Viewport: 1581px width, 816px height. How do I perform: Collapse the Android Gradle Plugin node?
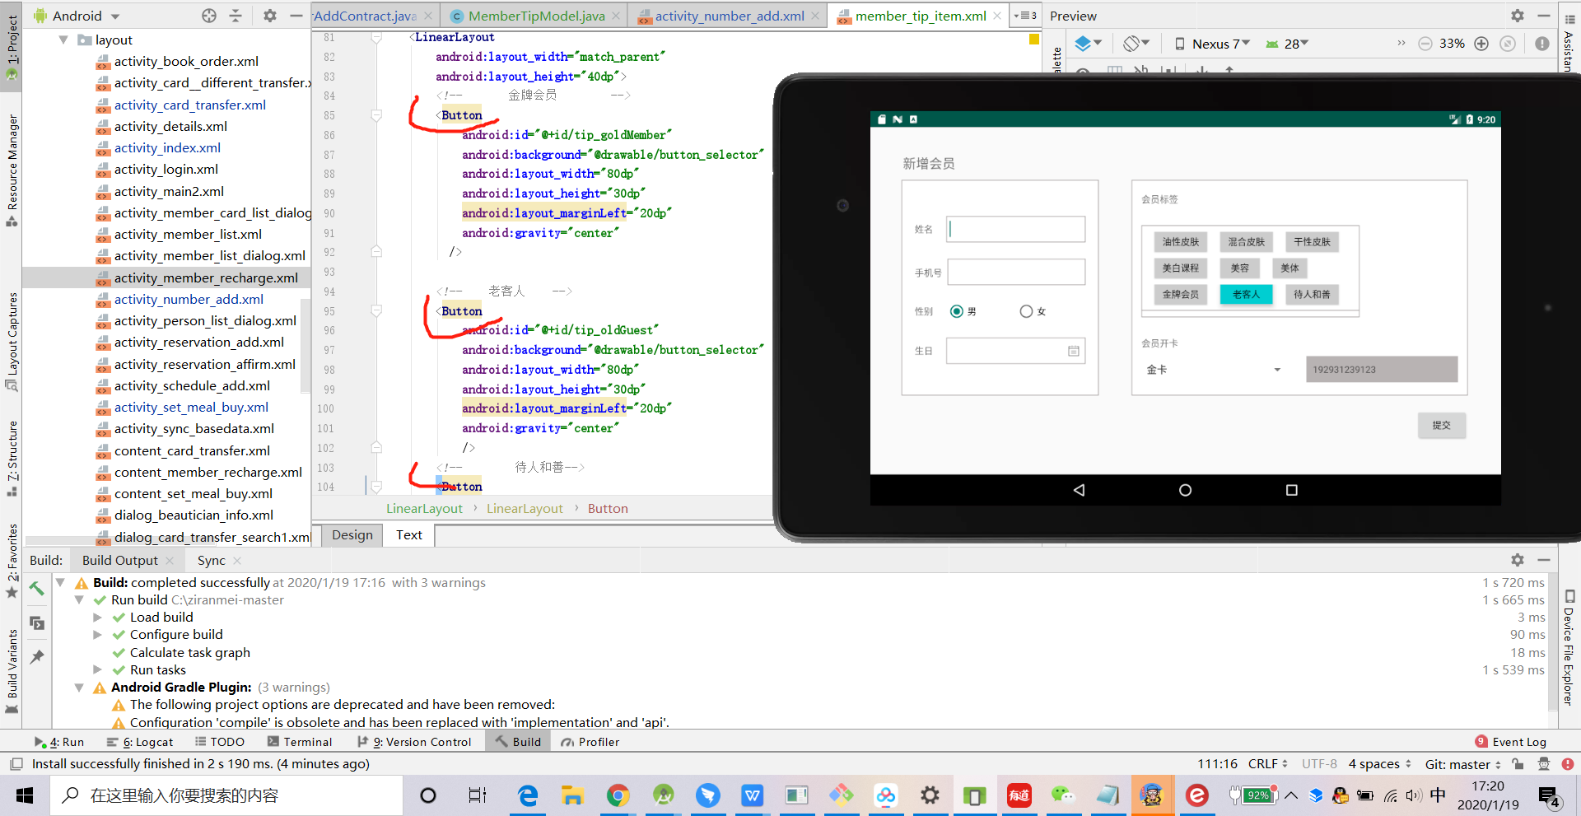[x=79, y=688]
